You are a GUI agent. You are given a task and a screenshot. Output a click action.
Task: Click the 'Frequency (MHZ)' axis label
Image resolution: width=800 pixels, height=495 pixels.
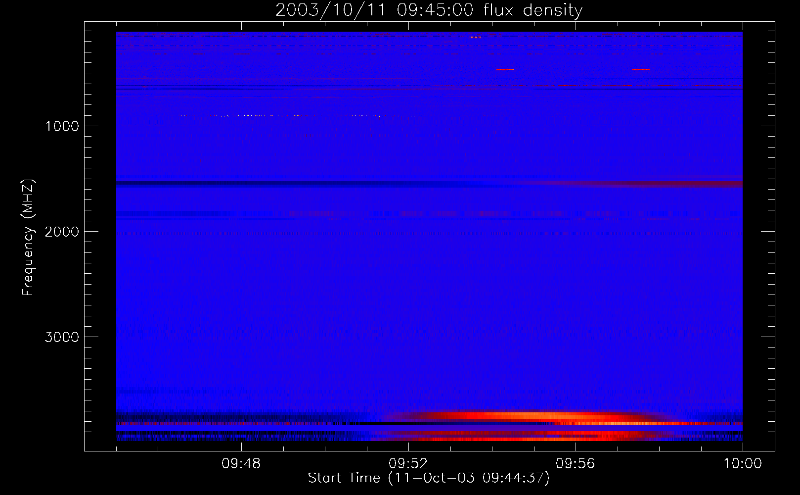point(29,238)
